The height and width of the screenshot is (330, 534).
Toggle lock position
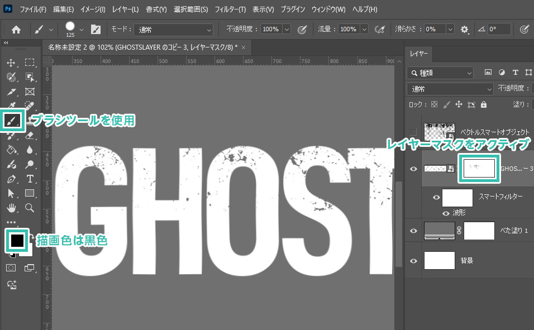(x=459, y=104)
